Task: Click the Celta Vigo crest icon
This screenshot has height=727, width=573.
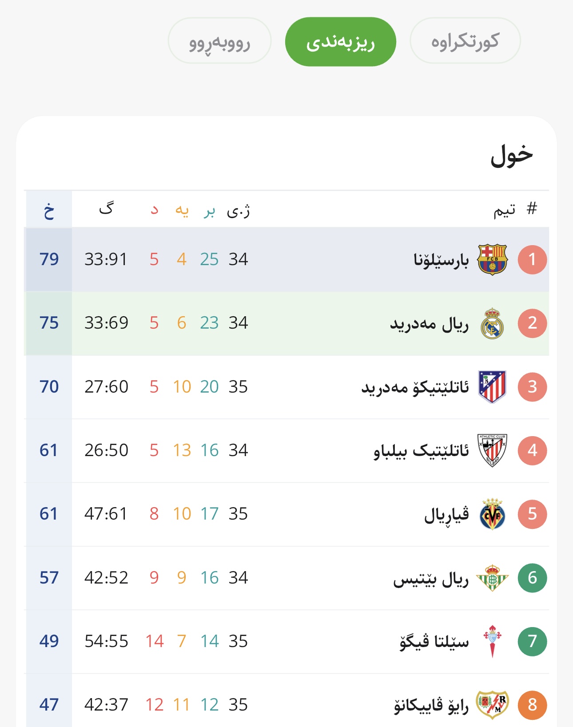Action: [x=492, y=641]
